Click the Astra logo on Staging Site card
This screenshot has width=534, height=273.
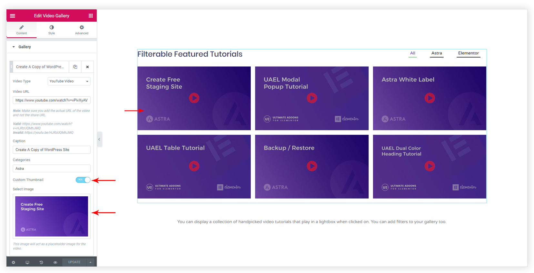click(x=158, y=119)
